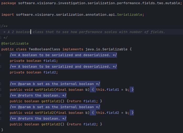Select 'Serializable' in the import statement
Image resolution: width=183 pixels, height=133 pixels.
[x=130, y=14]
